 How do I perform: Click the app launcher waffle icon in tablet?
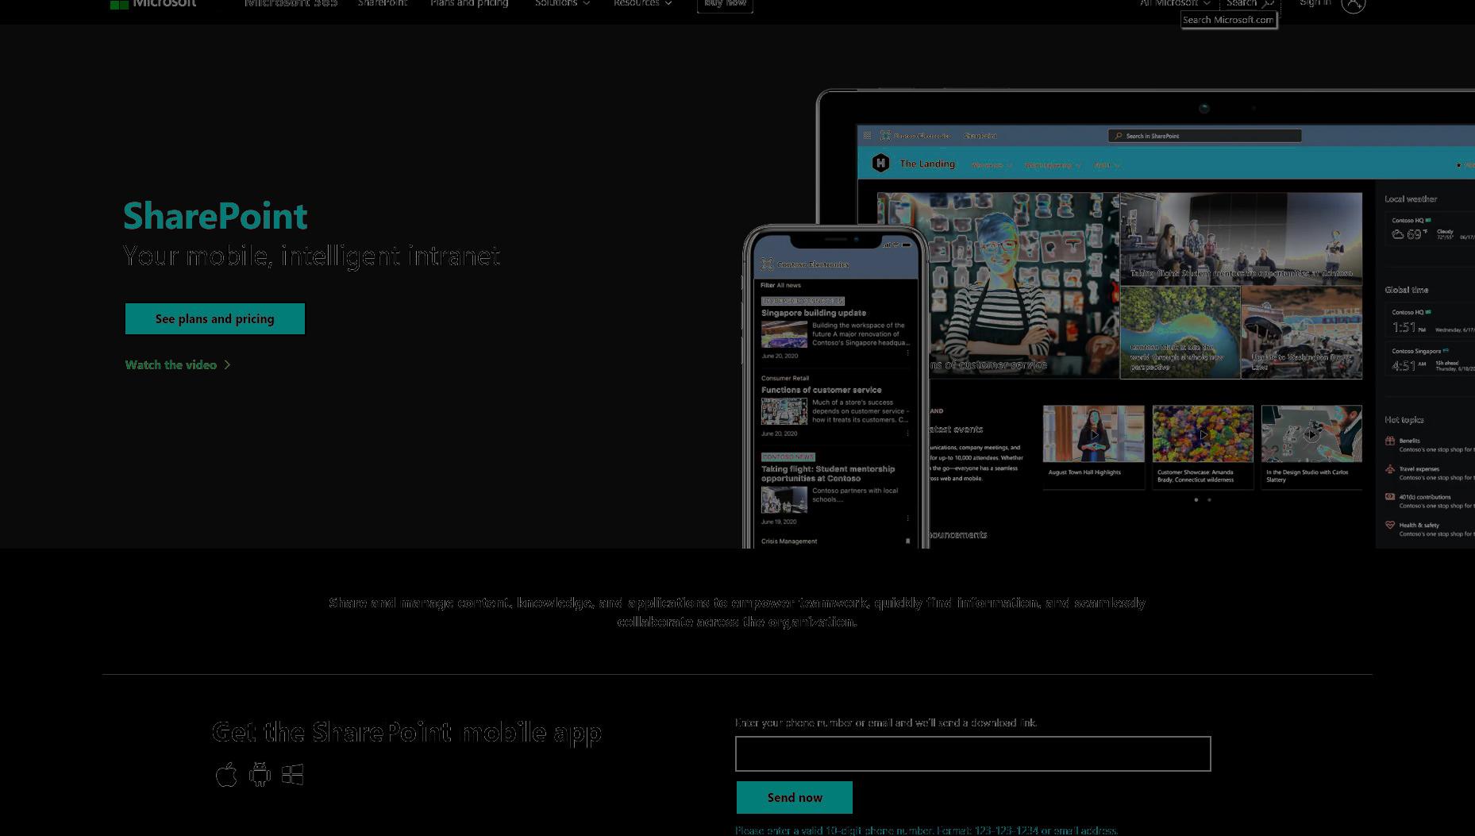click(x=867, y=136)
